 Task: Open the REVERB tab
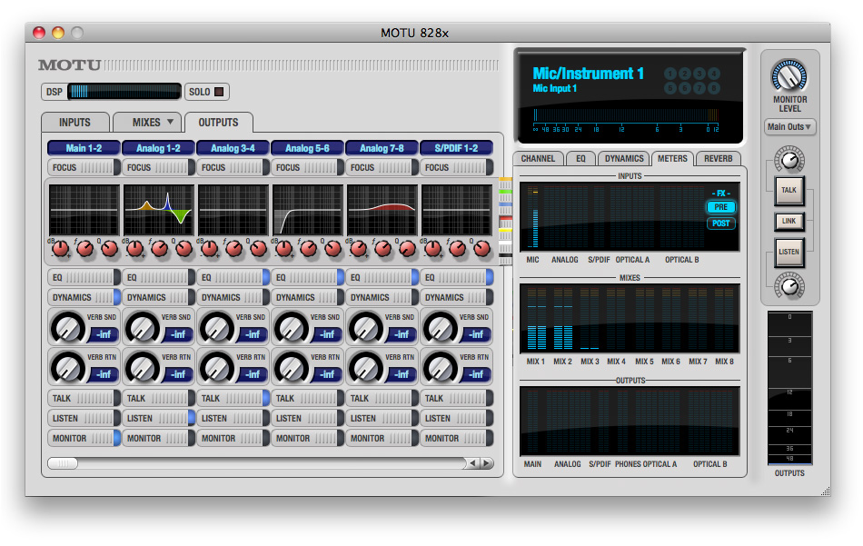pyautogui.click(x=718, y=158)
